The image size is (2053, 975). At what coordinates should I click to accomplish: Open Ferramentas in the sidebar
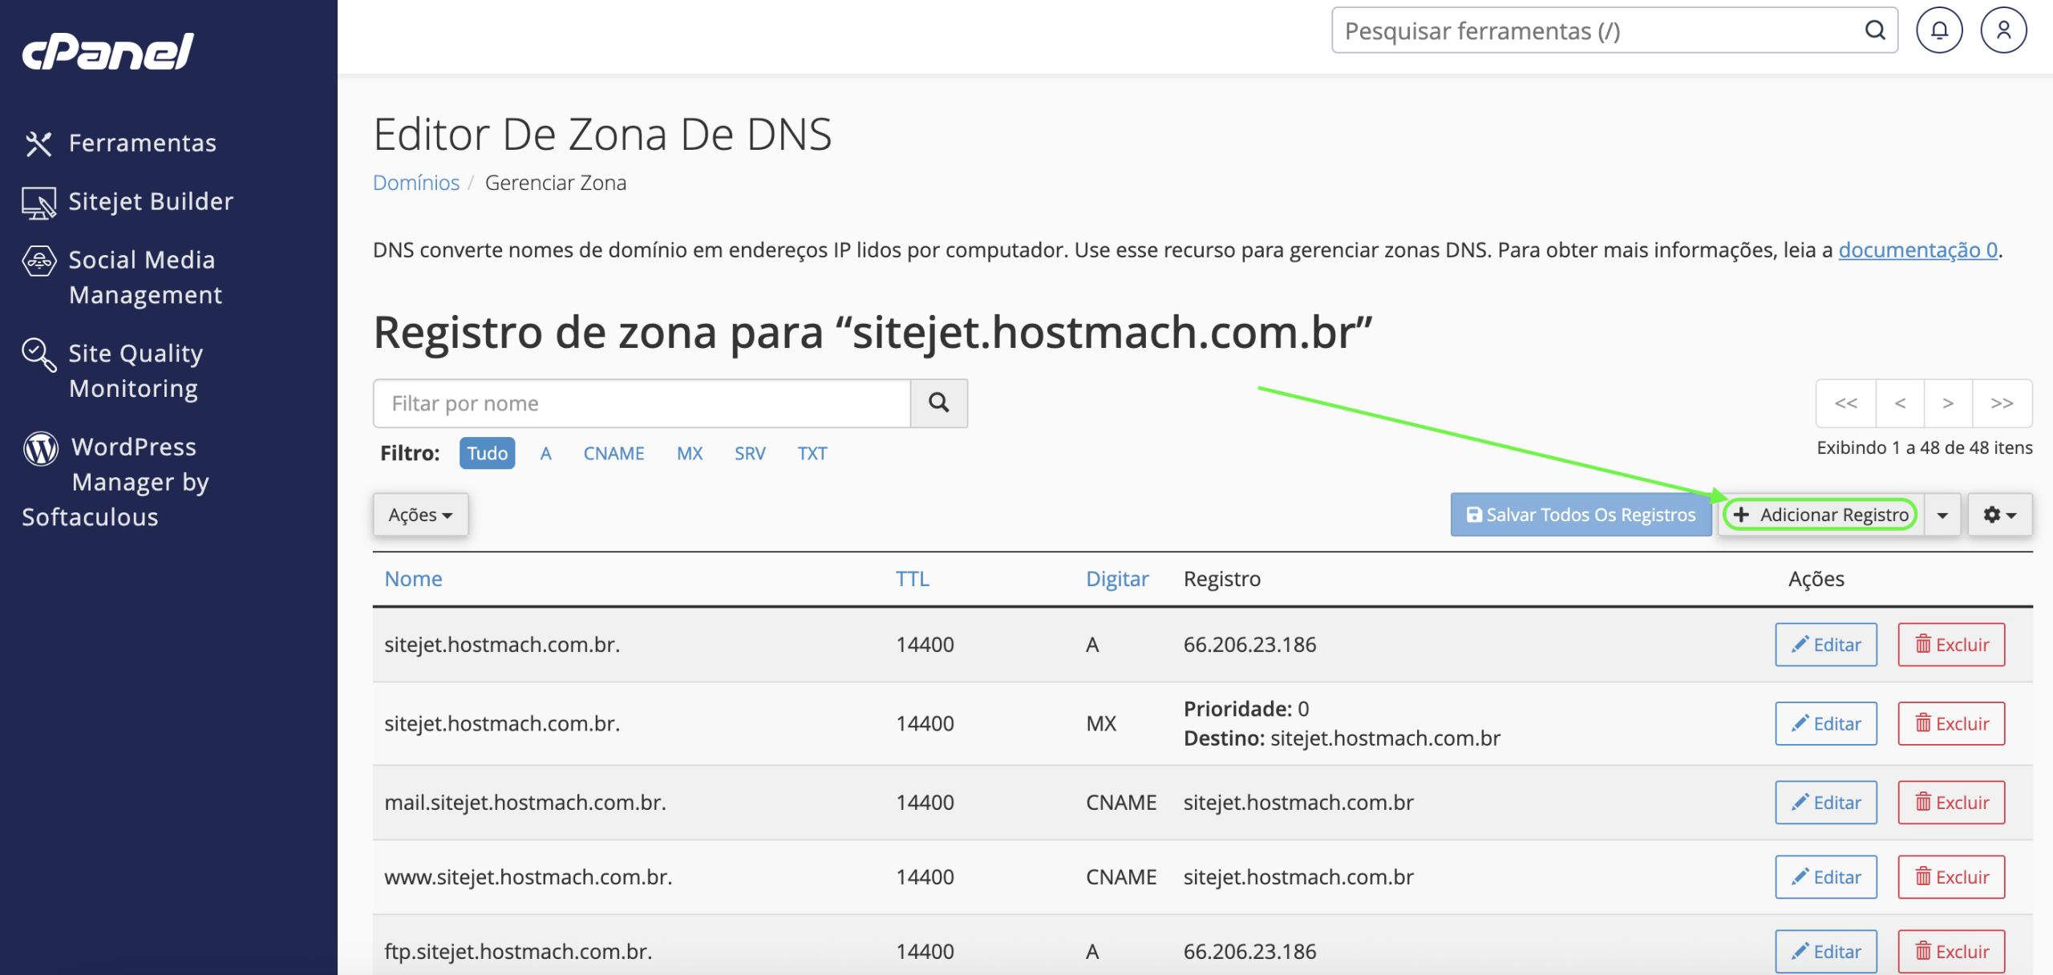point(120,143)
